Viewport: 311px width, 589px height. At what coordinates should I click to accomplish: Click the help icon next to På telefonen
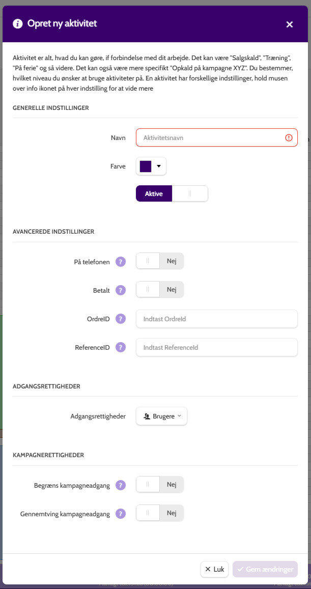pyautogui.click(x=120, y=262)
